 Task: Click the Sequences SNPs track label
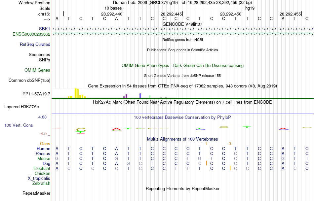point(39,57)
